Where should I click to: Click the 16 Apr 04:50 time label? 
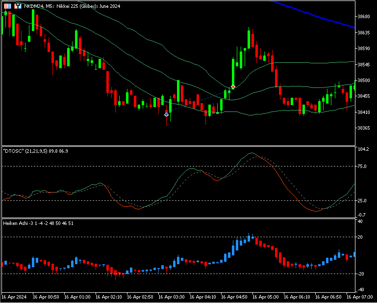[x=234, y=297]
